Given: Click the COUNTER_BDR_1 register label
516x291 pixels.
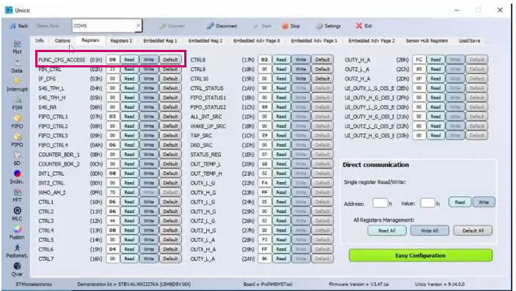Looking at the screenshot, I should (59, 155).
